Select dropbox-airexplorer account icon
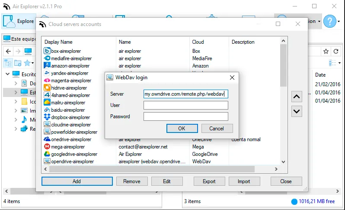This screenshot has height=210, width=345. [47, 117]
